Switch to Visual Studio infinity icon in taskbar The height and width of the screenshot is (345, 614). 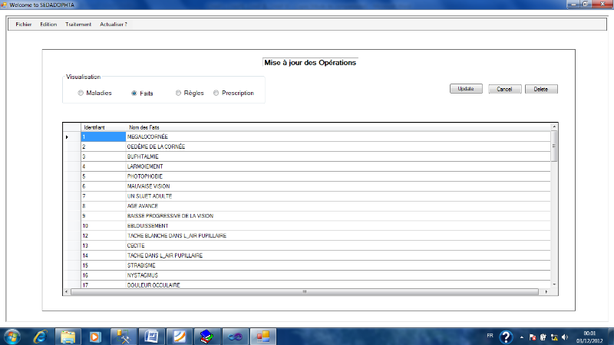235,337
